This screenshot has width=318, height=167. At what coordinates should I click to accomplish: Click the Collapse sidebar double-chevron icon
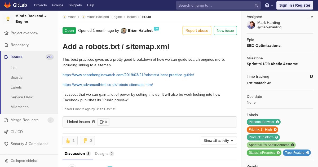[6, 161]
